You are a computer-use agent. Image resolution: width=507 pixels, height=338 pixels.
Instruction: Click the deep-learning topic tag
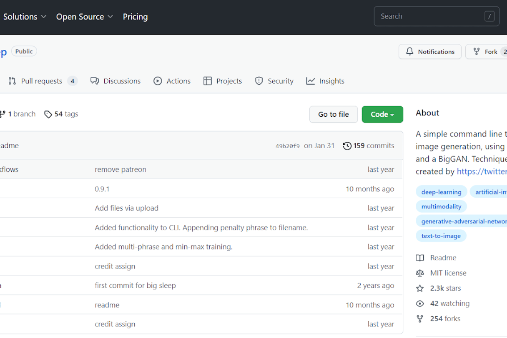point(441,192)
